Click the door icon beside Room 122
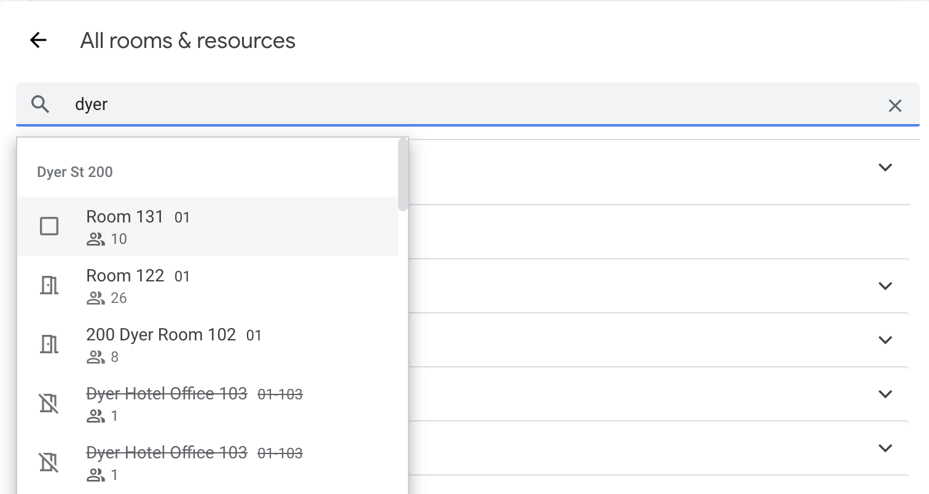 point(49,286)
